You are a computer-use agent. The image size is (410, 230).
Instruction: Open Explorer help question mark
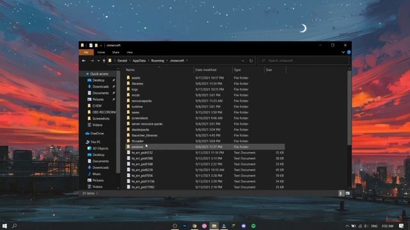(x=348, y=52)
